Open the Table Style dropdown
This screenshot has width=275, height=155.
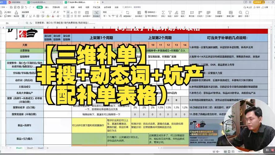[x=151, y=12]
